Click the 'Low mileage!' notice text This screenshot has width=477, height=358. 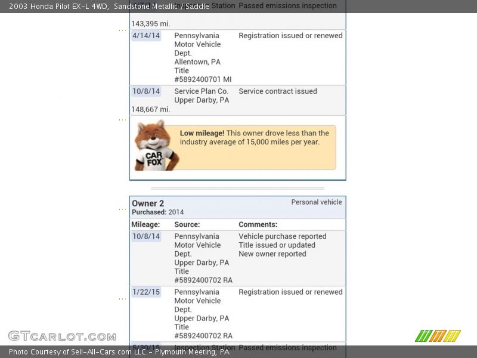click(255, 138)
